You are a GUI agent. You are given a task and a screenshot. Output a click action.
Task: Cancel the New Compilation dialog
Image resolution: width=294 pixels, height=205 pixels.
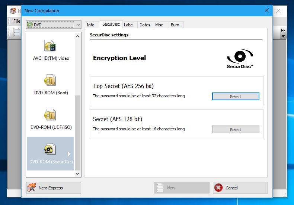[240, 188]
